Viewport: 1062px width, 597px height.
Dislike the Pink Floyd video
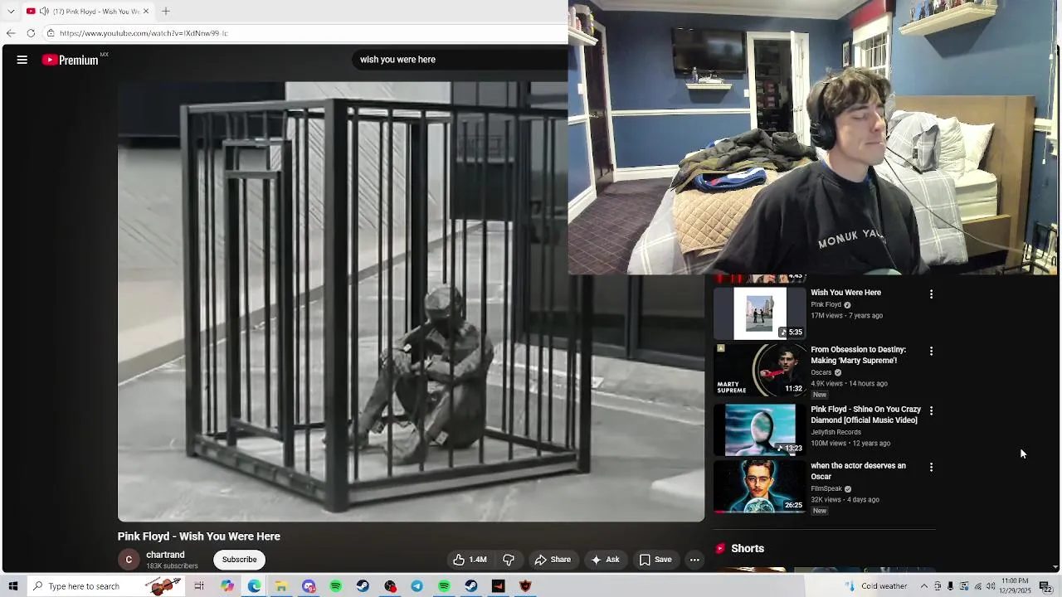point(509,560)
